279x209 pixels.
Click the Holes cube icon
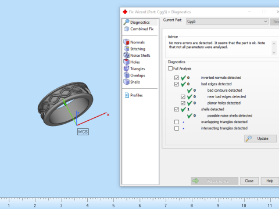[x=126, y=62]
